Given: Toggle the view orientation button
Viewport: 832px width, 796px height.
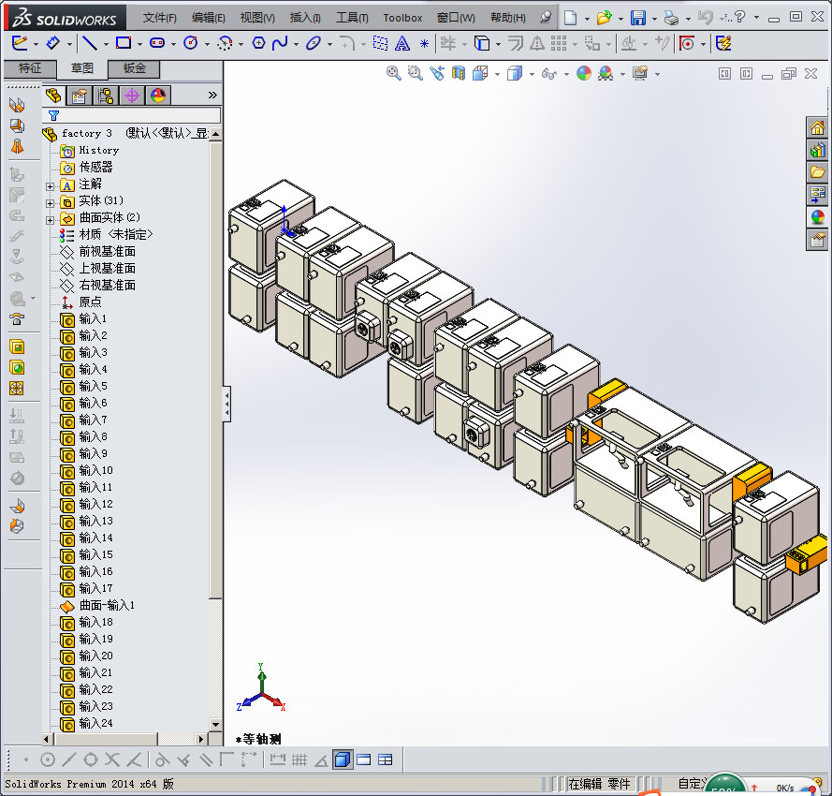Looking at the screenshot, I should point(479,73).
